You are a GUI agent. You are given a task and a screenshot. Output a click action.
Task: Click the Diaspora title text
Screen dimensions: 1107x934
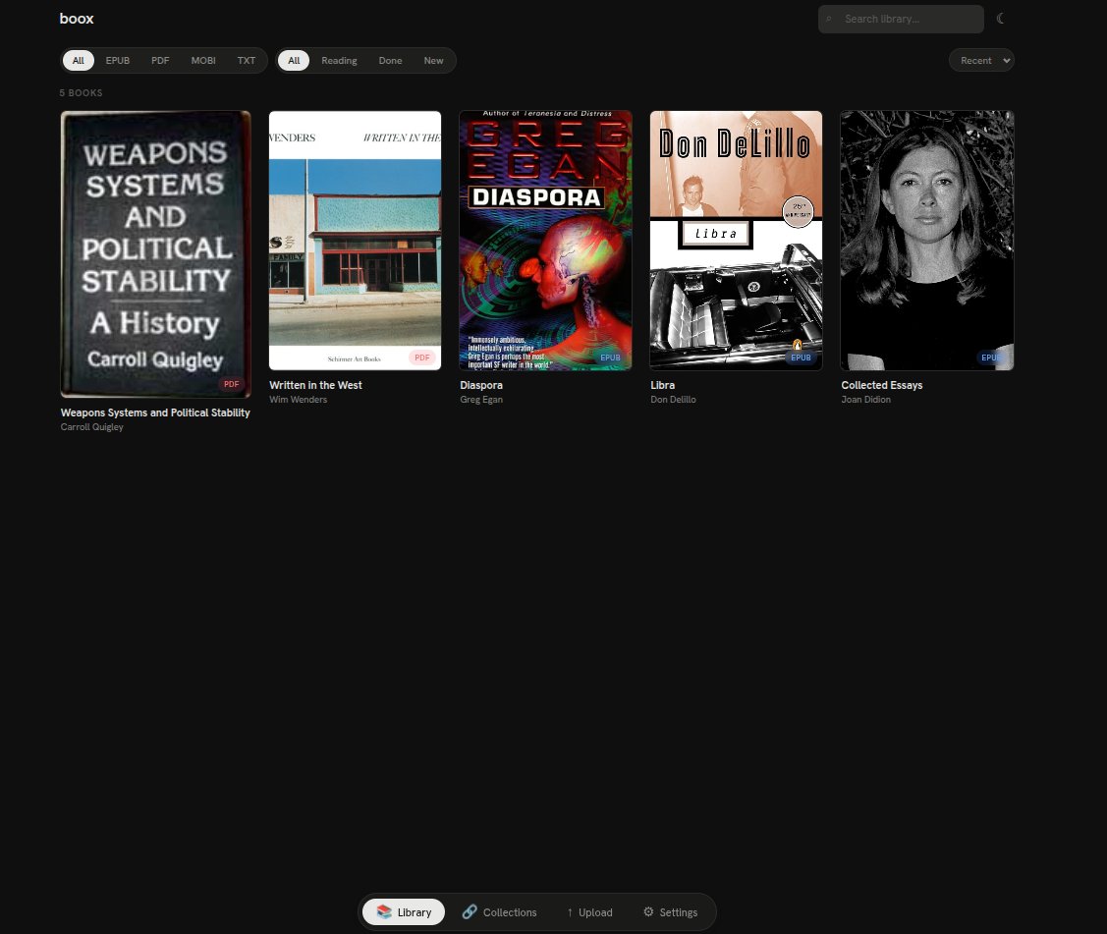tap(481, 385)
